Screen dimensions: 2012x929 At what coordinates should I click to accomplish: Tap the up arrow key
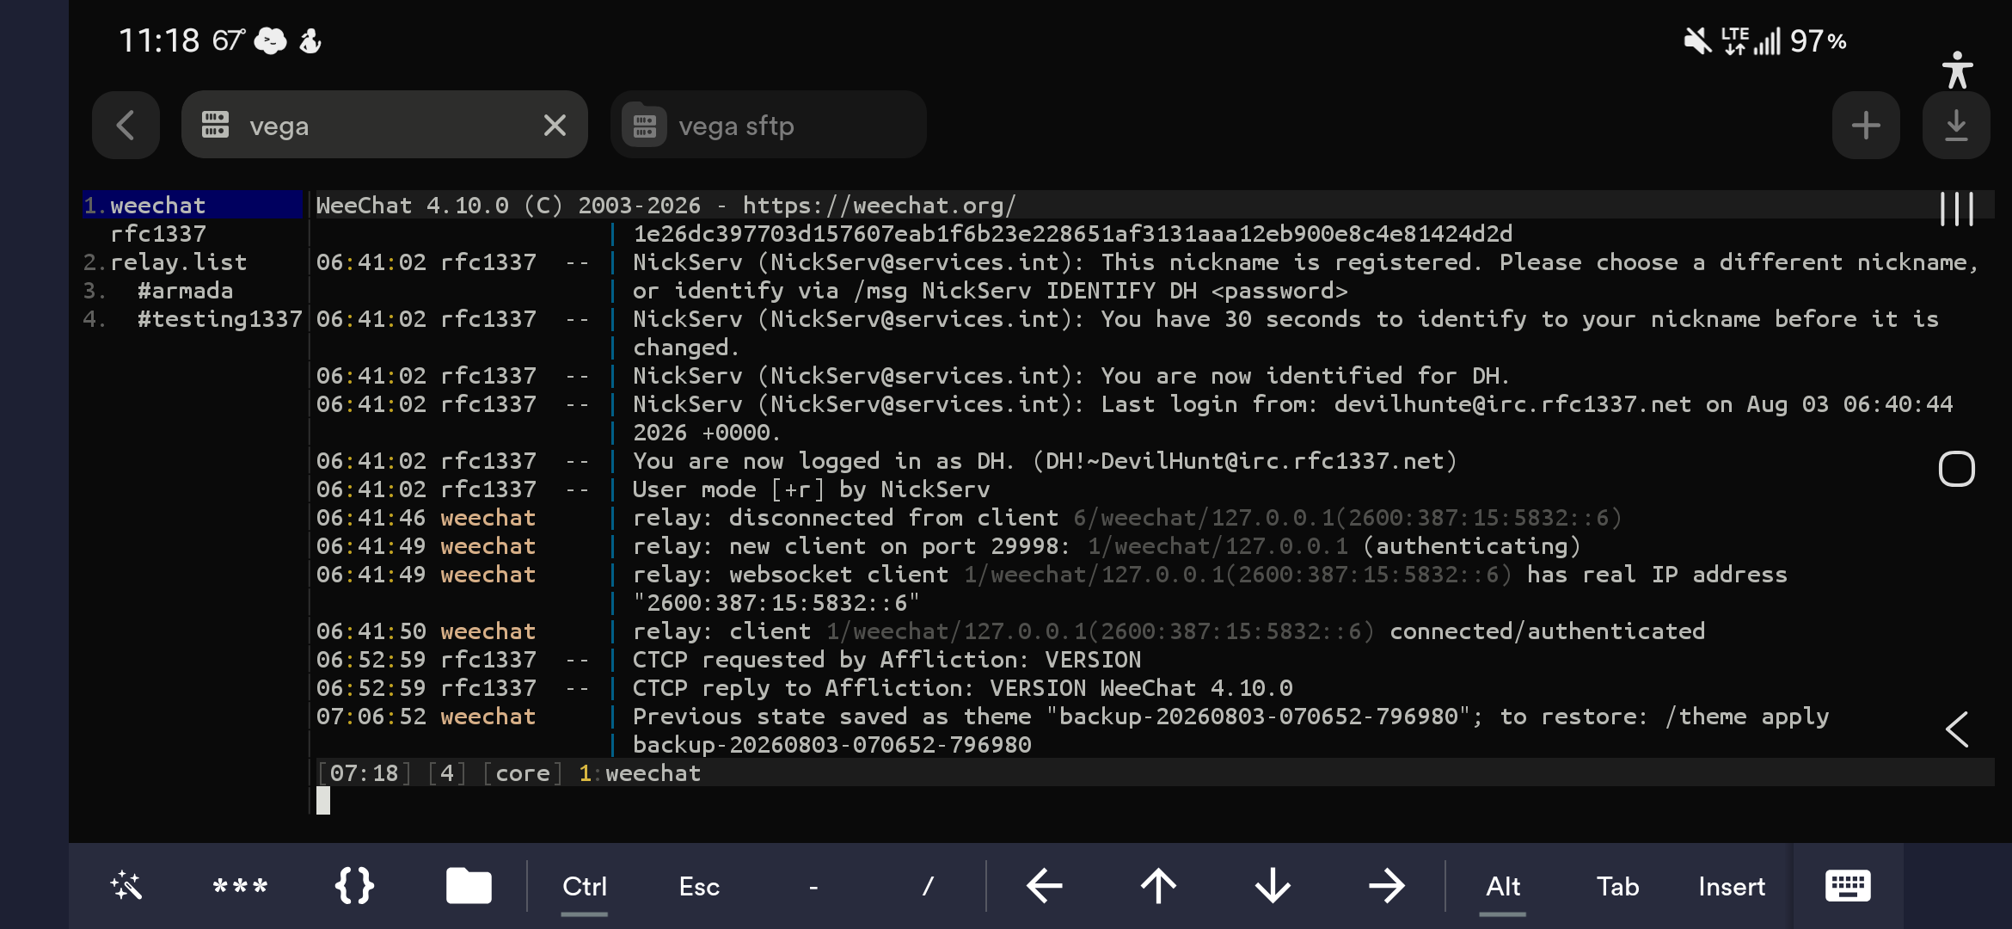coord(1158,886)
